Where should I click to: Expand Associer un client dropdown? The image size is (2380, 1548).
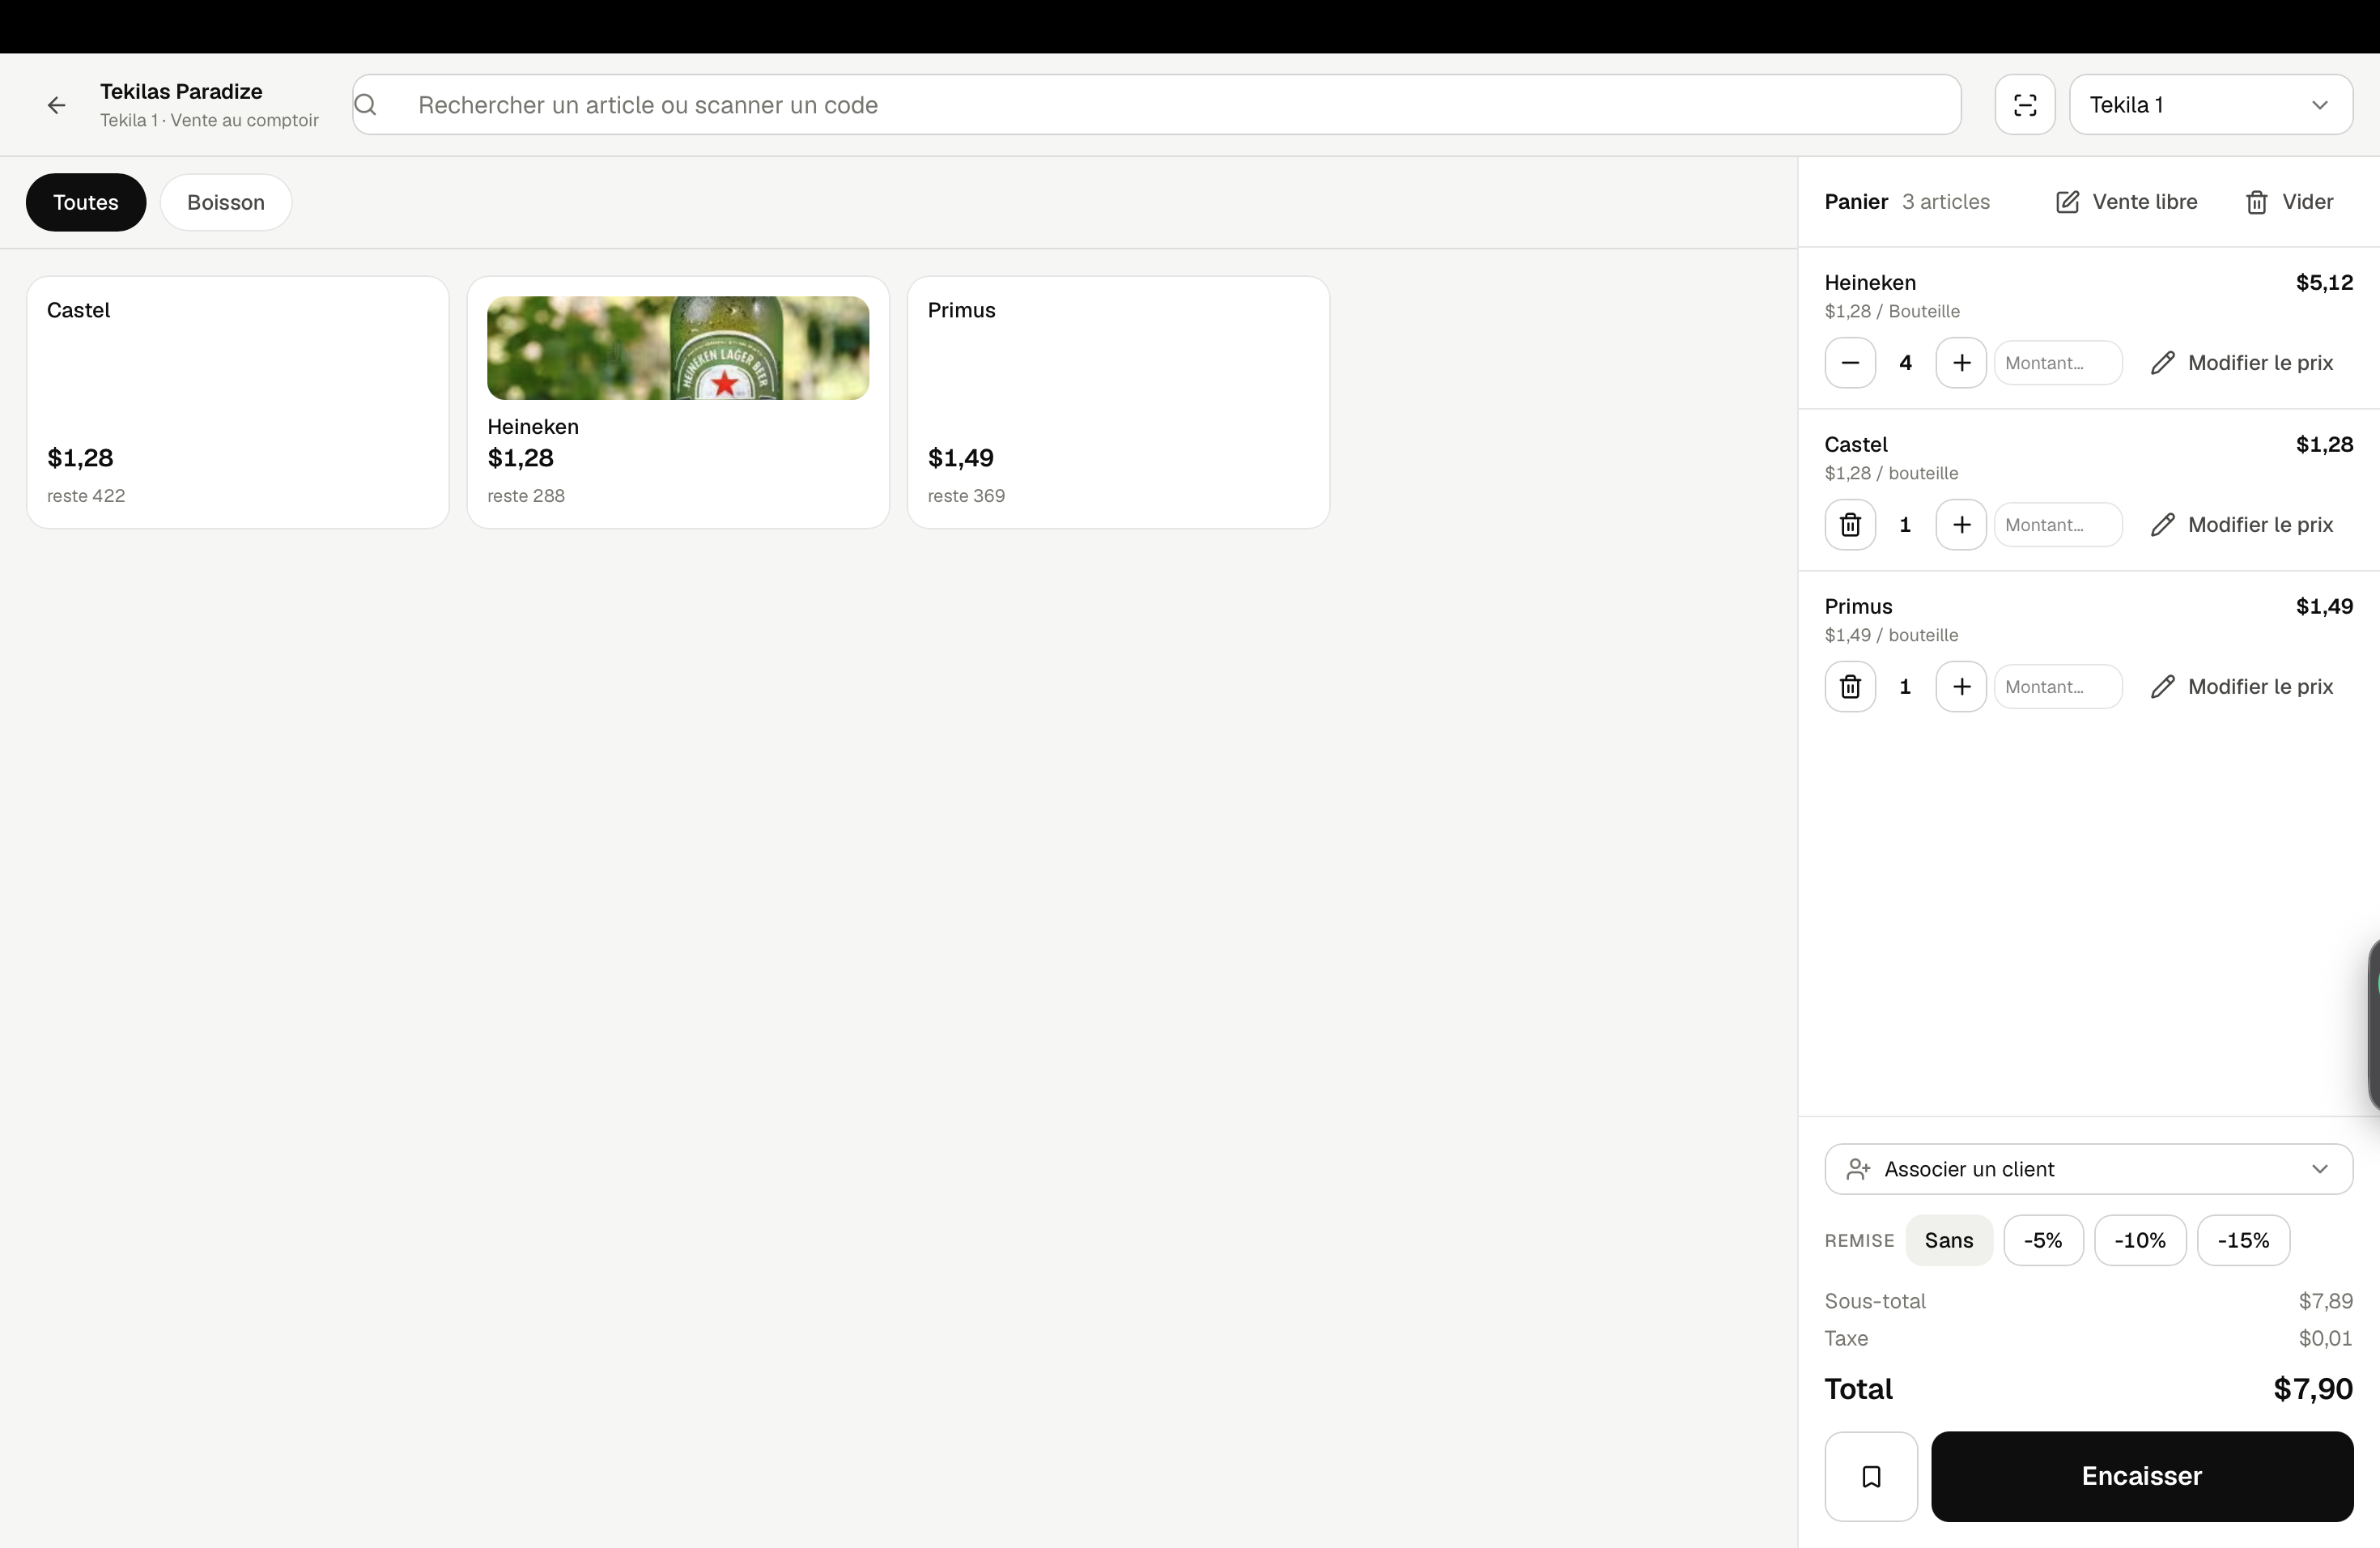pos(2088,1169)
